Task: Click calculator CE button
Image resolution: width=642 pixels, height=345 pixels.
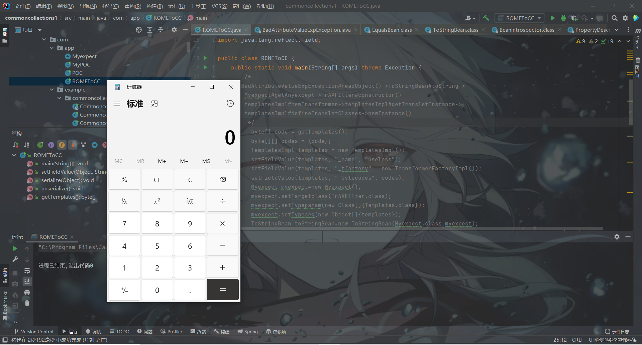Action: coord(157,179)
